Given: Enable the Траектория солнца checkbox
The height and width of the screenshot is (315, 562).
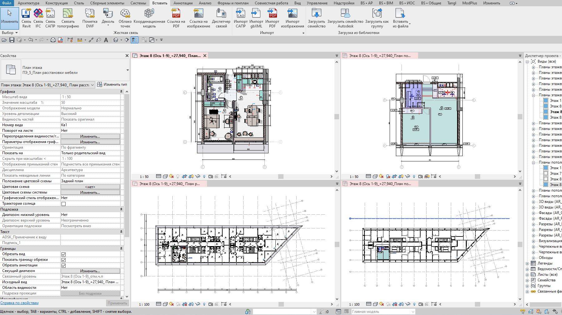Looking at the screenshot, I should [x=64, y=203].
